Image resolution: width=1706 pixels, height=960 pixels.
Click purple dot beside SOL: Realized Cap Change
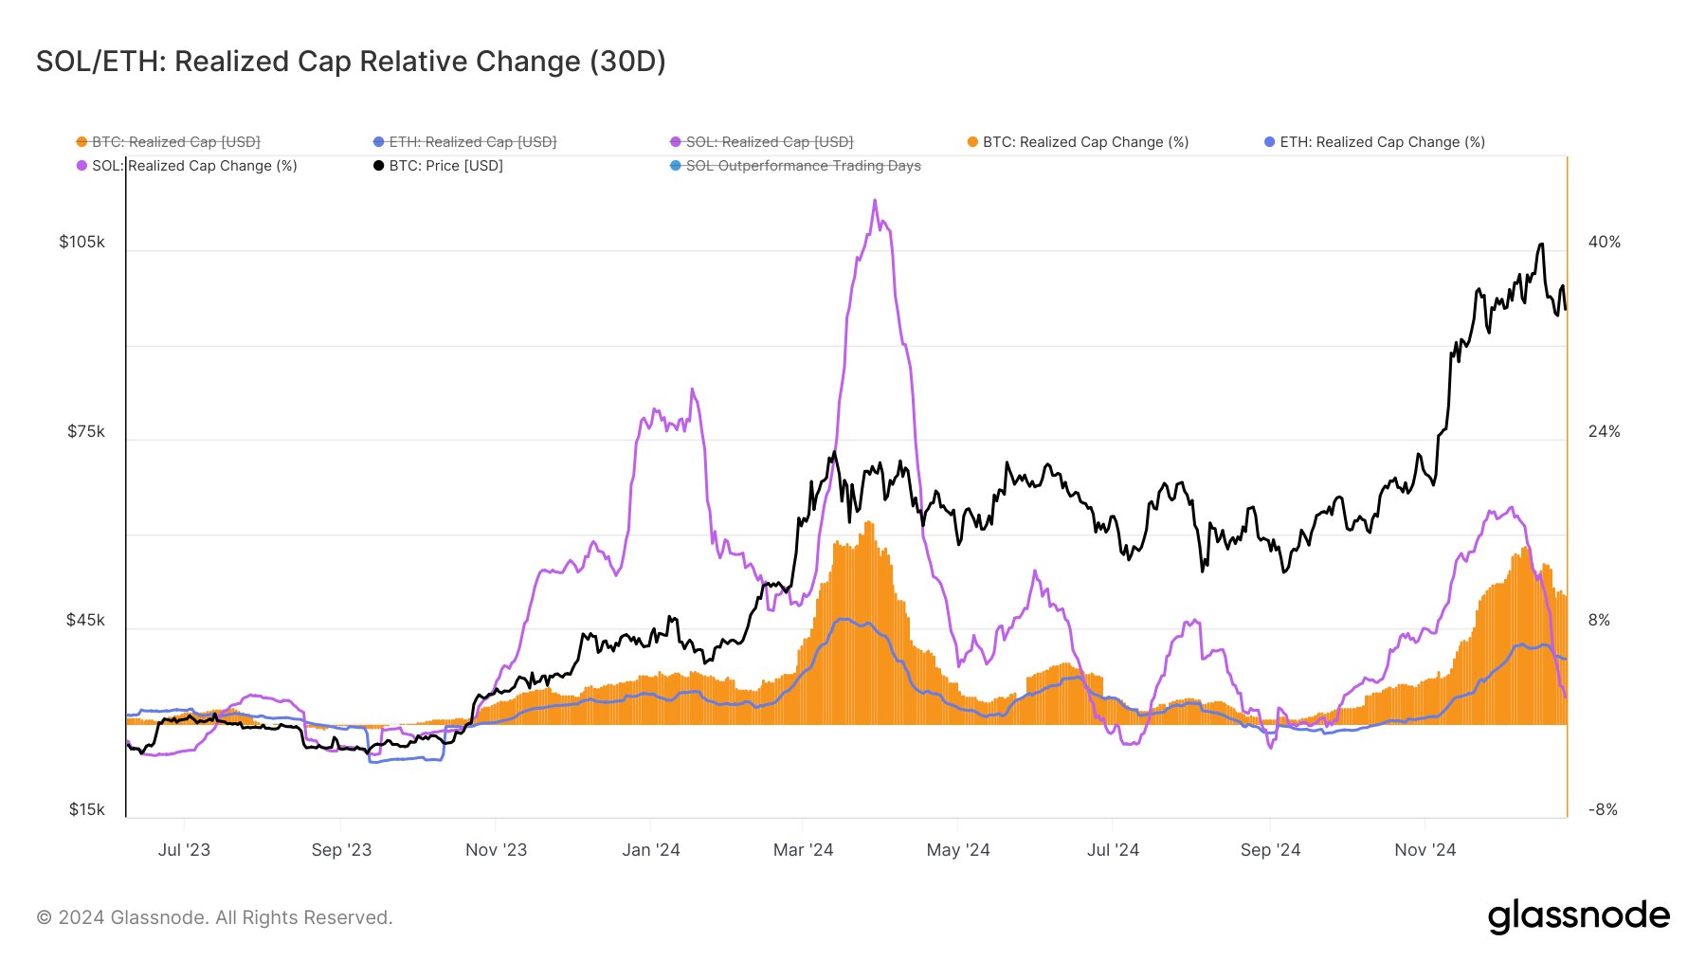(82, 166)
